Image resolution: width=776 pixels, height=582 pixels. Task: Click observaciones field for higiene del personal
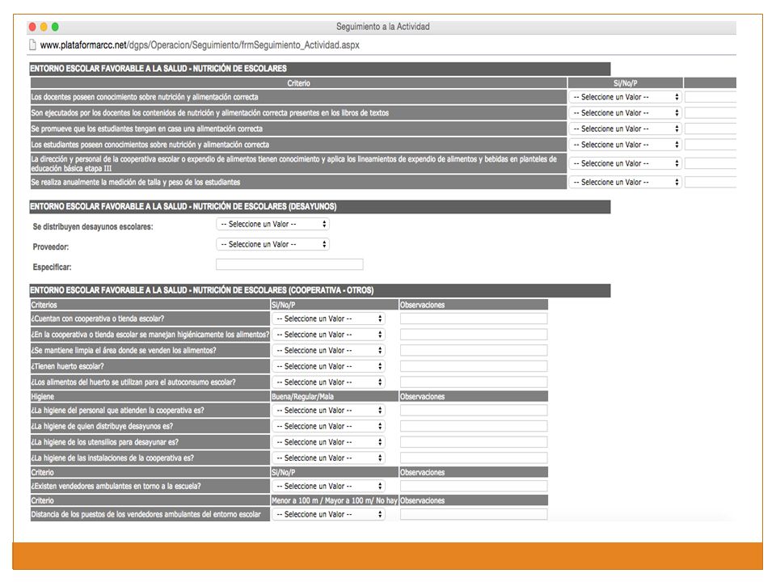(474, 411)
